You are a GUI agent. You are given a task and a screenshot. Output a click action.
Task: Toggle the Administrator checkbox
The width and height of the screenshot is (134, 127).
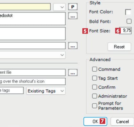pos(95,96)
